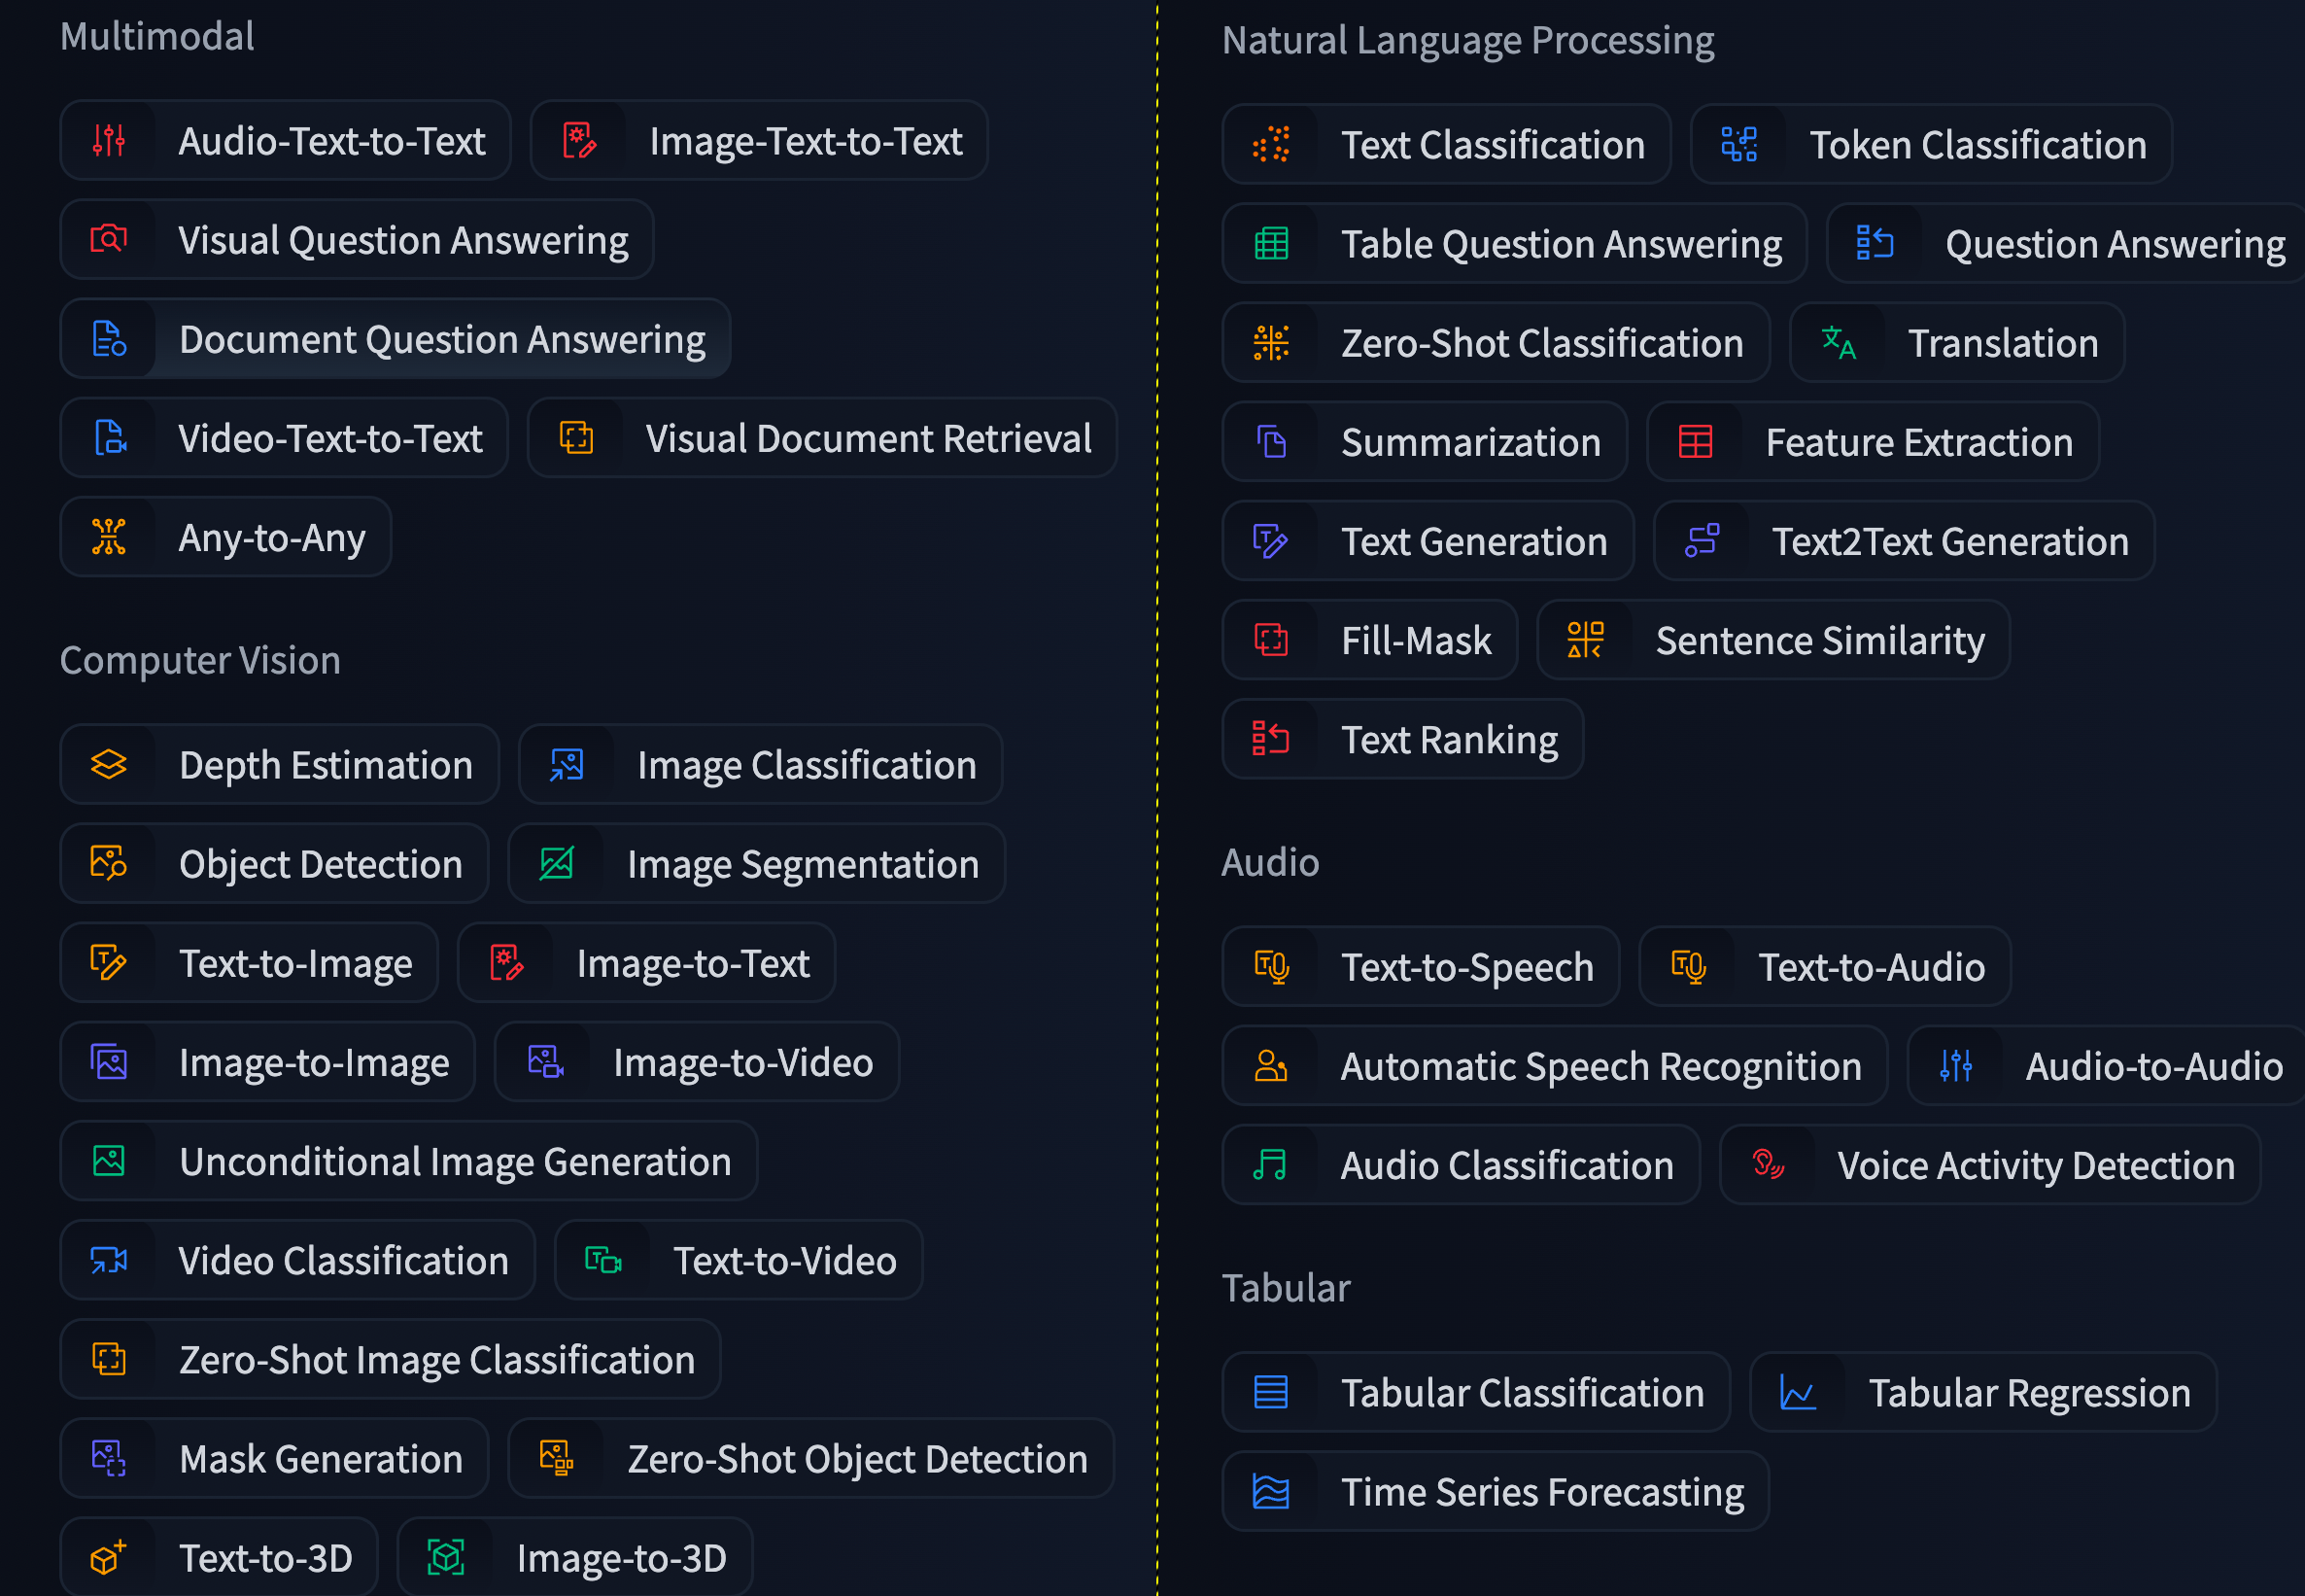Image resolution: width=2305 pixels, height=1596 pixels.
Task: Click the Tabular Regression chart icon
Action: [x=1796, y=1391]
